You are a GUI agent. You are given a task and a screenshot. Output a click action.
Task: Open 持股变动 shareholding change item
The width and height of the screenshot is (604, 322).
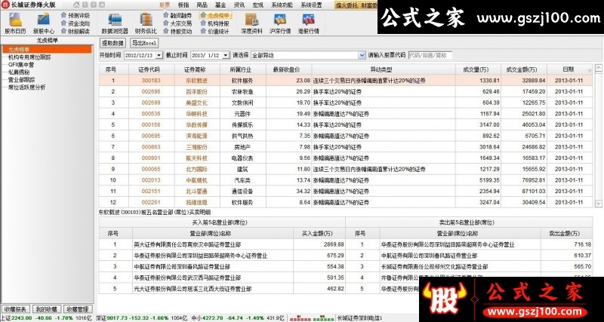click(177, 32)
